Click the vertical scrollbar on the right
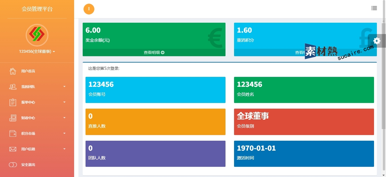The height and width of the screenshot is (177, 386). tap(383, 77)
